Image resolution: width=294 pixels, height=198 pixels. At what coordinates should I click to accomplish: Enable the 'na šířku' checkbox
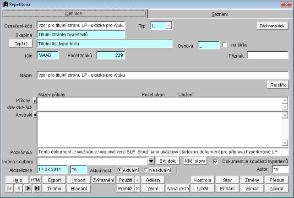[x=224, y=45]
